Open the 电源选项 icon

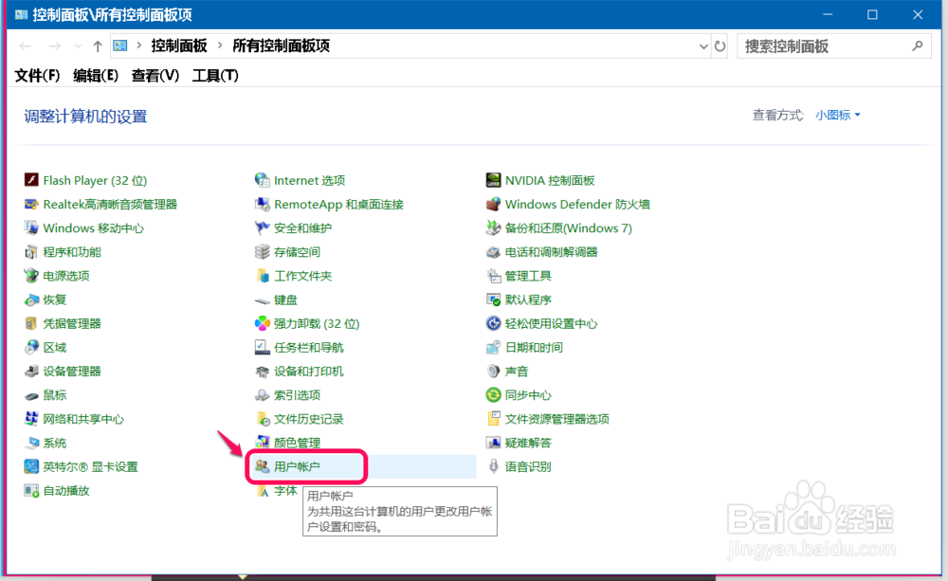[31, 276]
